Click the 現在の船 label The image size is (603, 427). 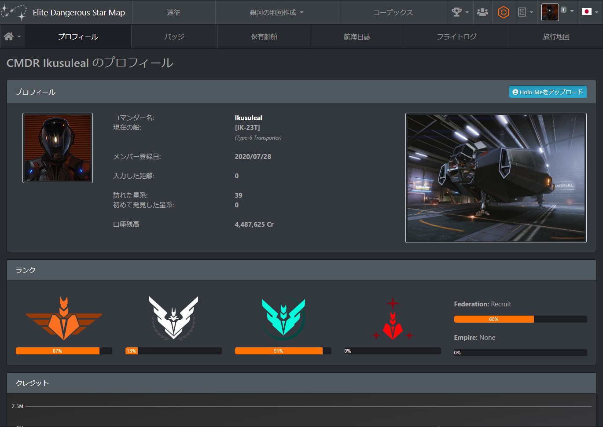click(x=127, y=127)
